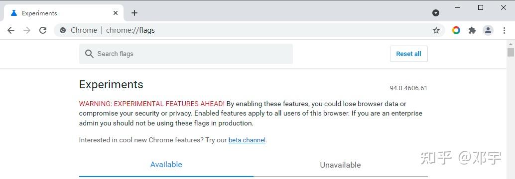This screenshot has height=179, width=515.
Task: Open the profile avatar icon
Action: 488,30
